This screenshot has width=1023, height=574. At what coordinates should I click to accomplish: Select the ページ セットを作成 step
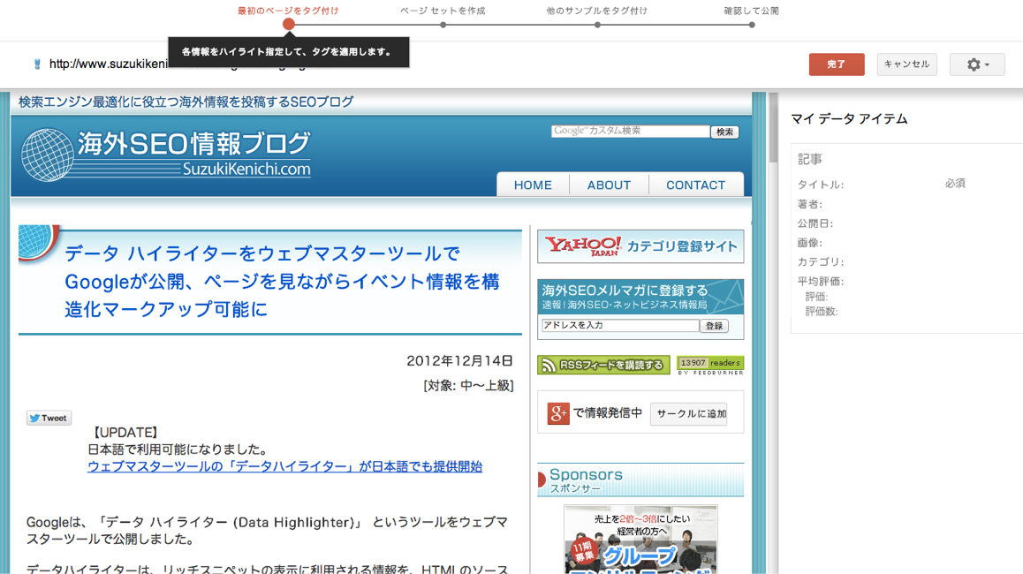443,11
